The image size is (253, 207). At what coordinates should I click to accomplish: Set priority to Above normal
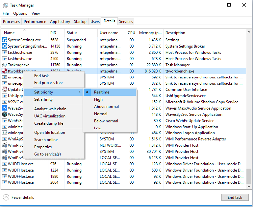pos(110,107)
